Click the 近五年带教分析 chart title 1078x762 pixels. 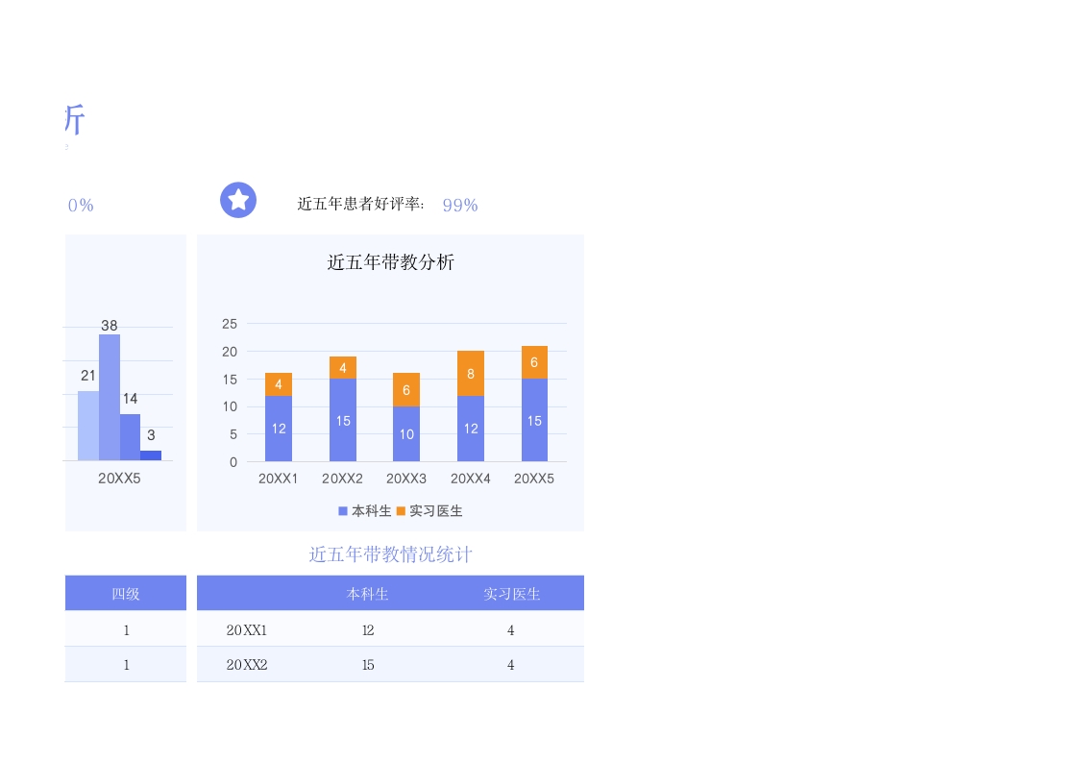click(x=389, y=262)
